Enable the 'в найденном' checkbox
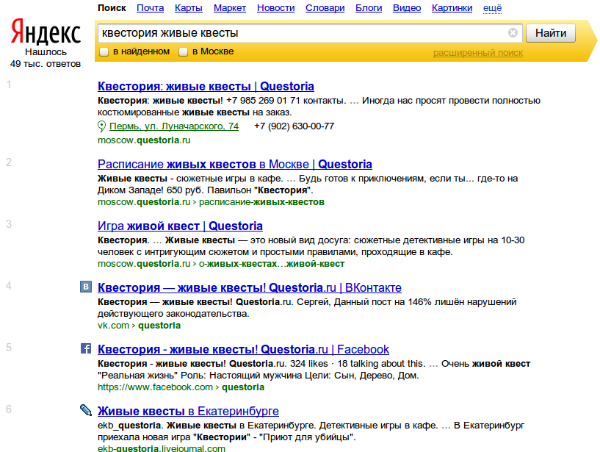Screen dimensions: 600x452 click(x=104, y=51)
